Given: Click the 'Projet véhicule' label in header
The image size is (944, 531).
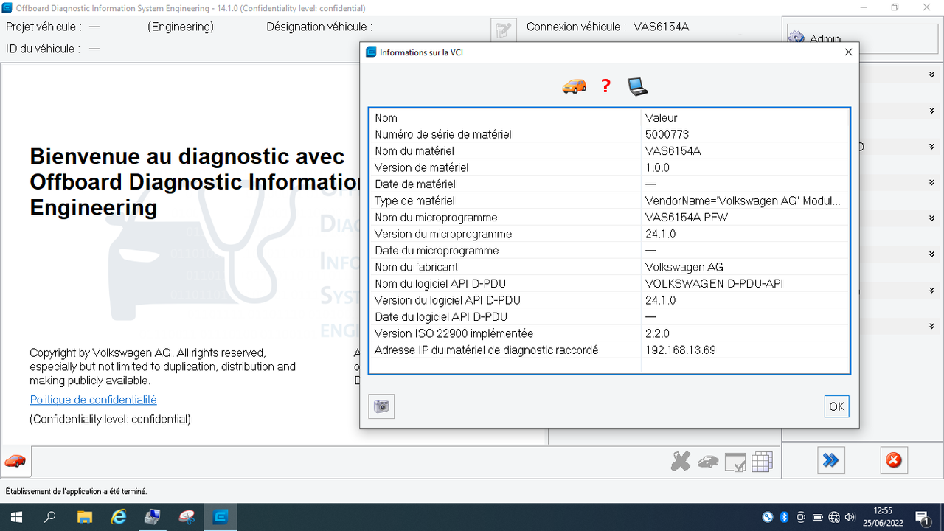Looking at the screenshot, I should point(44,27).
